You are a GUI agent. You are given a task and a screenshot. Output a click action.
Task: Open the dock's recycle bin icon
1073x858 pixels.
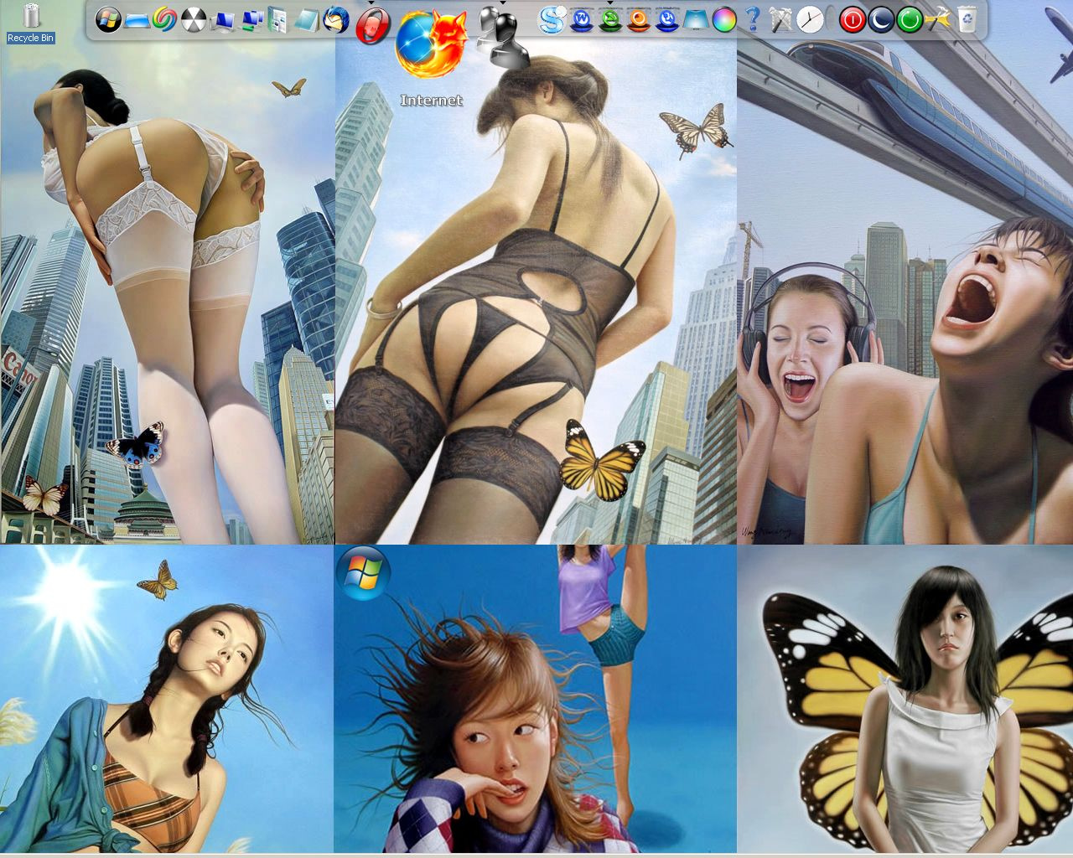967,19
